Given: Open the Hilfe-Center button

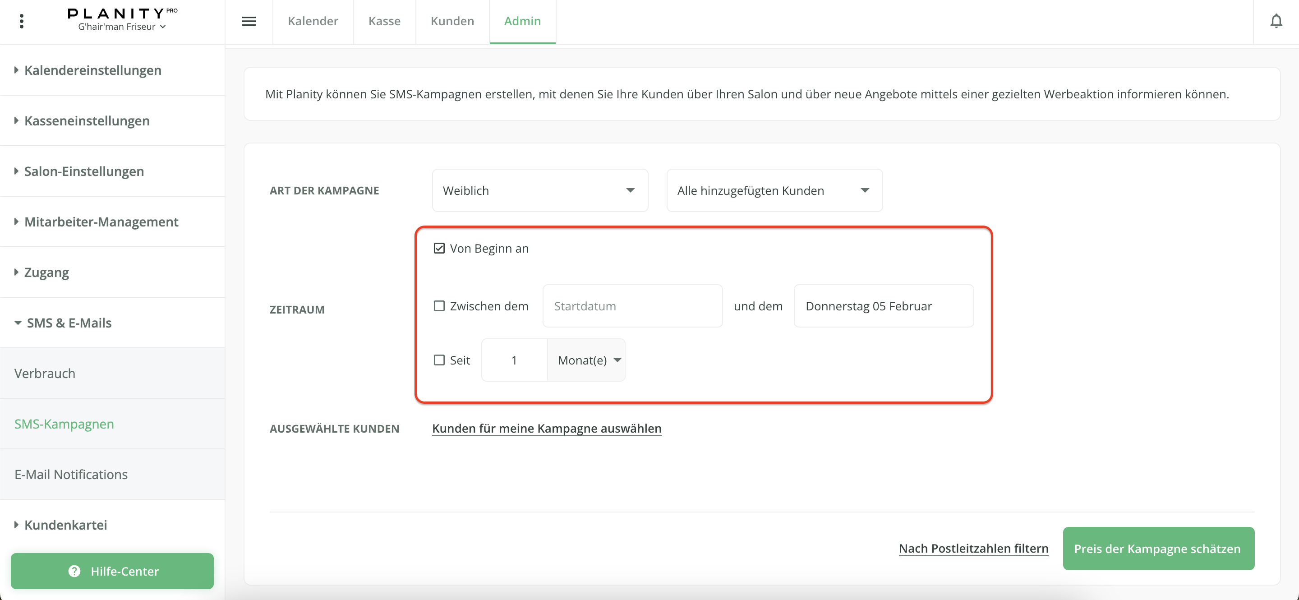Looking at the screenshot, I should point(112,571).
